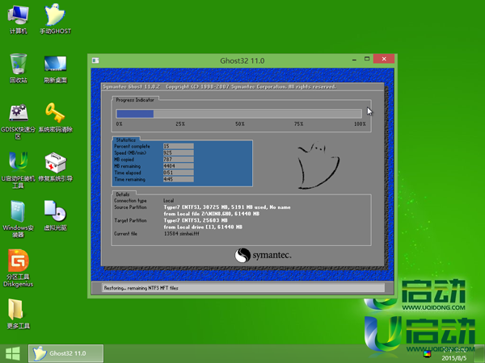Select the 刷新桌面 desktop icon
This screenshot has height=363, width=485.
(55, 69)
